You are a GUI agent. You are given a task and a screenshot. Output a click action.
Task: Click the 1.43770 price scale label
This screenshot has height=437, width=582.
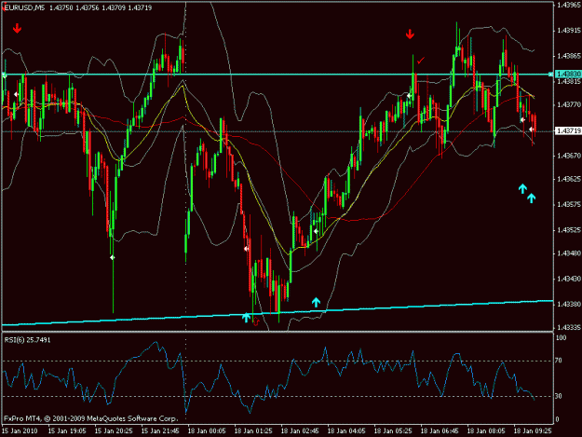click(569, 105)
